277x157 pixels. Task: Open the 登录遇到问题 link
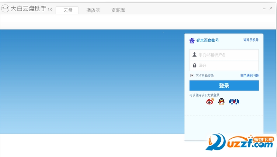tap(249, 76)
